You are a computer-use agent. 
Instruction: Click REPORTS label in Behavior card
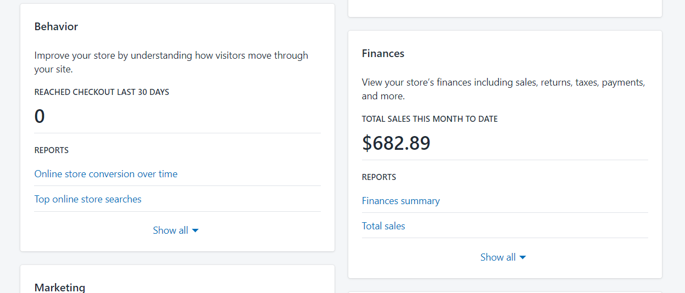52,150
